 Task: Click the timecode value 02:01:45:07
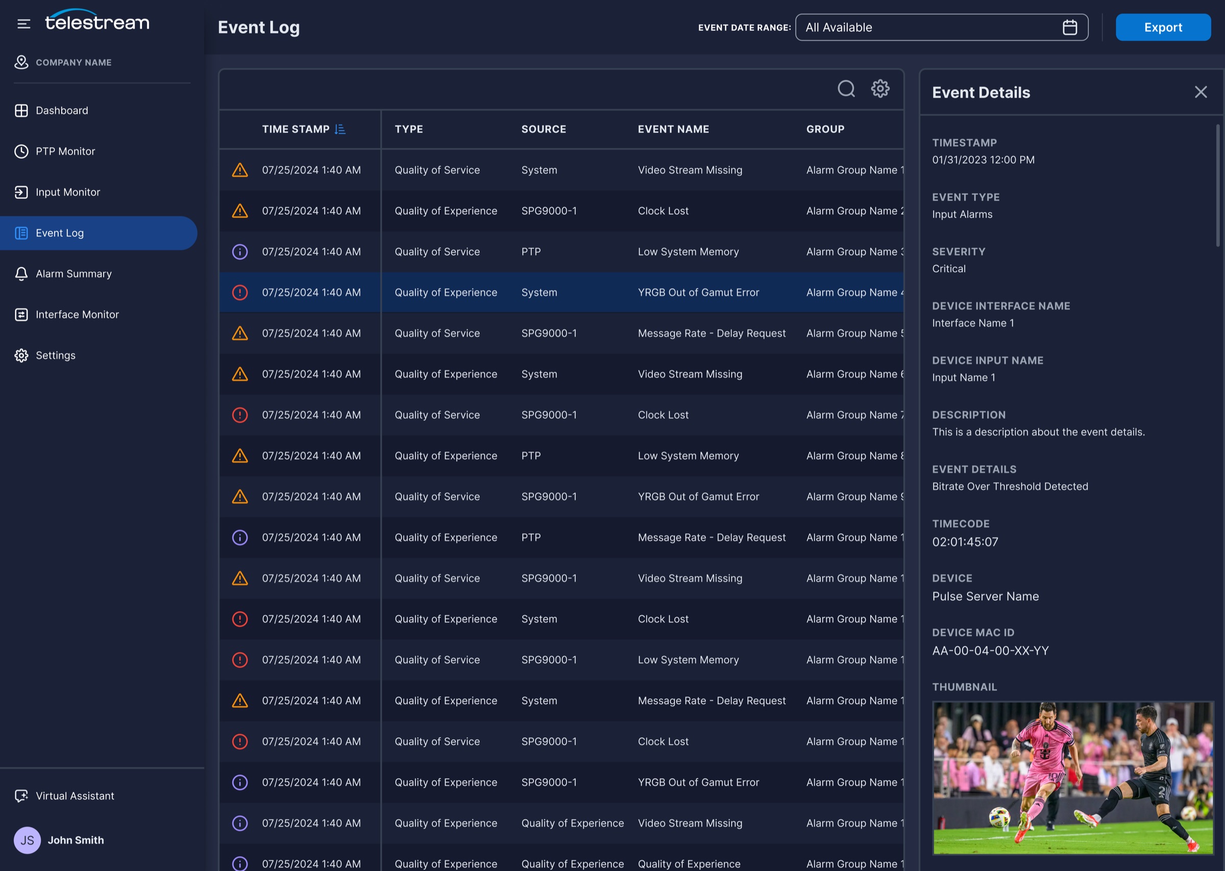pos(965,542)
